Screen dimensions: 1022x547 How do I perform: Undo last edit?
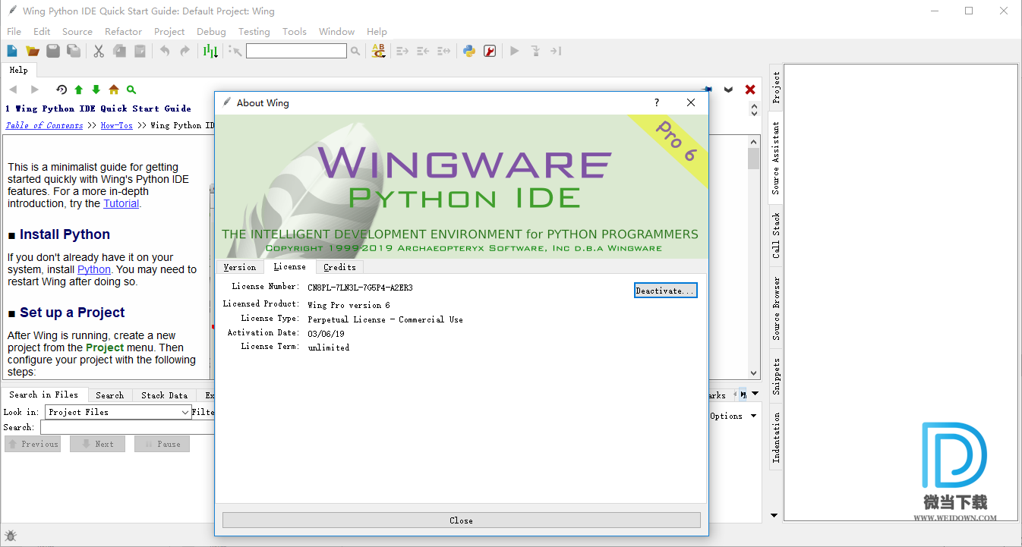click(165, 51)
